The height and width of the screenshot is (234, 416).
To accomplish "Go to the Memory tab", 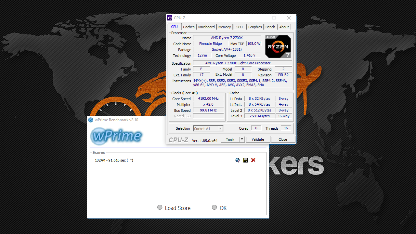I will click(225, 27).
